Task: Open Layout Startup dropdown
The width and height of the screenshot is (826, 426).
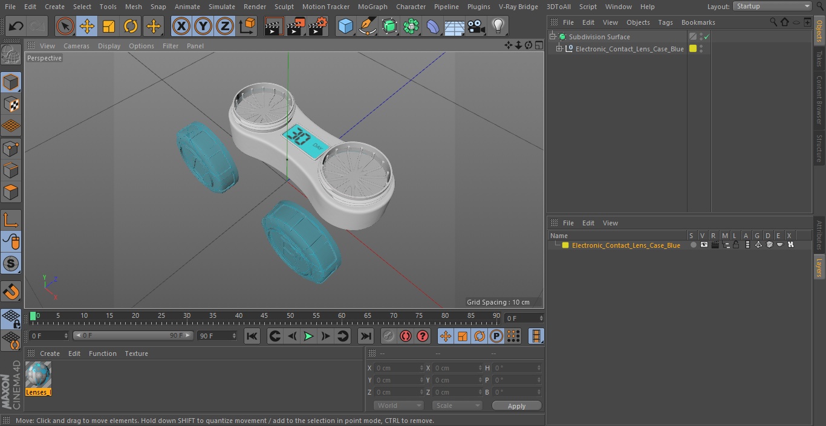Action: click(773, 6)
